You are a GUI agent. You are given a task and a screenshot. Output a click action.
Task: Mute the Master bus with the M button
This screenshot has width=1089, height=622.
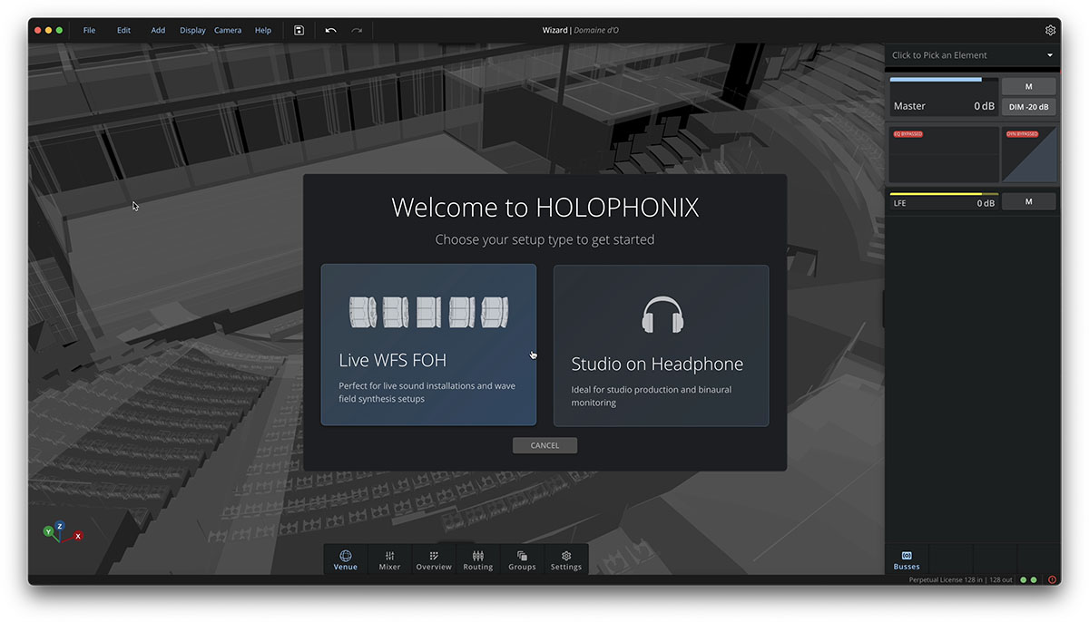[1028, 85]
